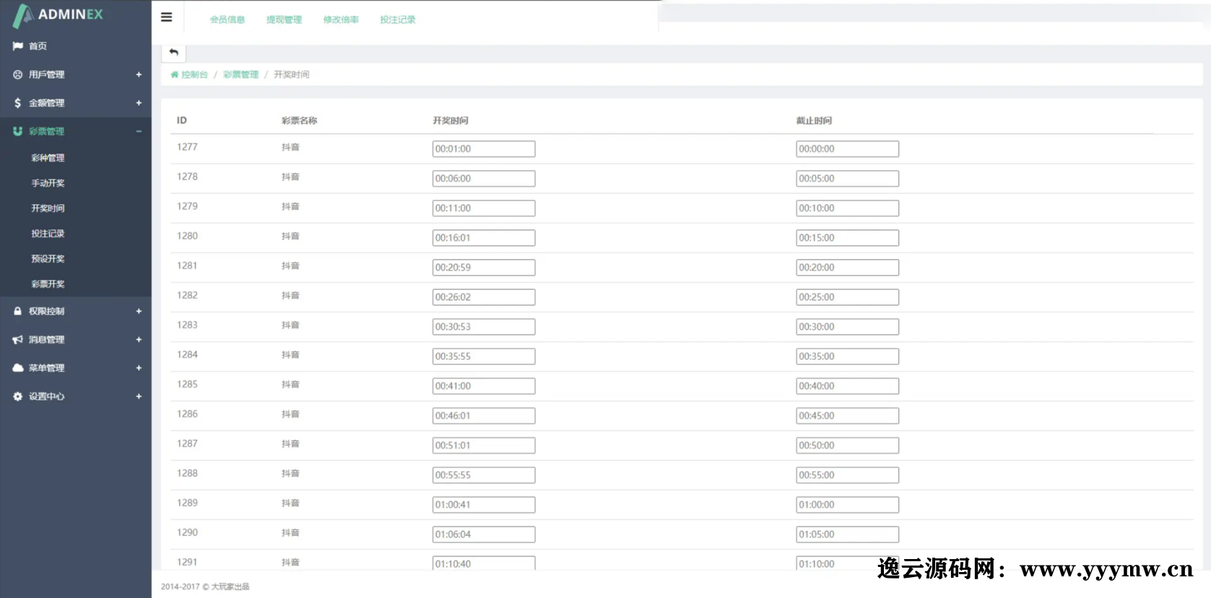The image size is (1211, 598).
Task: Toggle the hamburger sidebar menu icon
Action: coord(166,17)
